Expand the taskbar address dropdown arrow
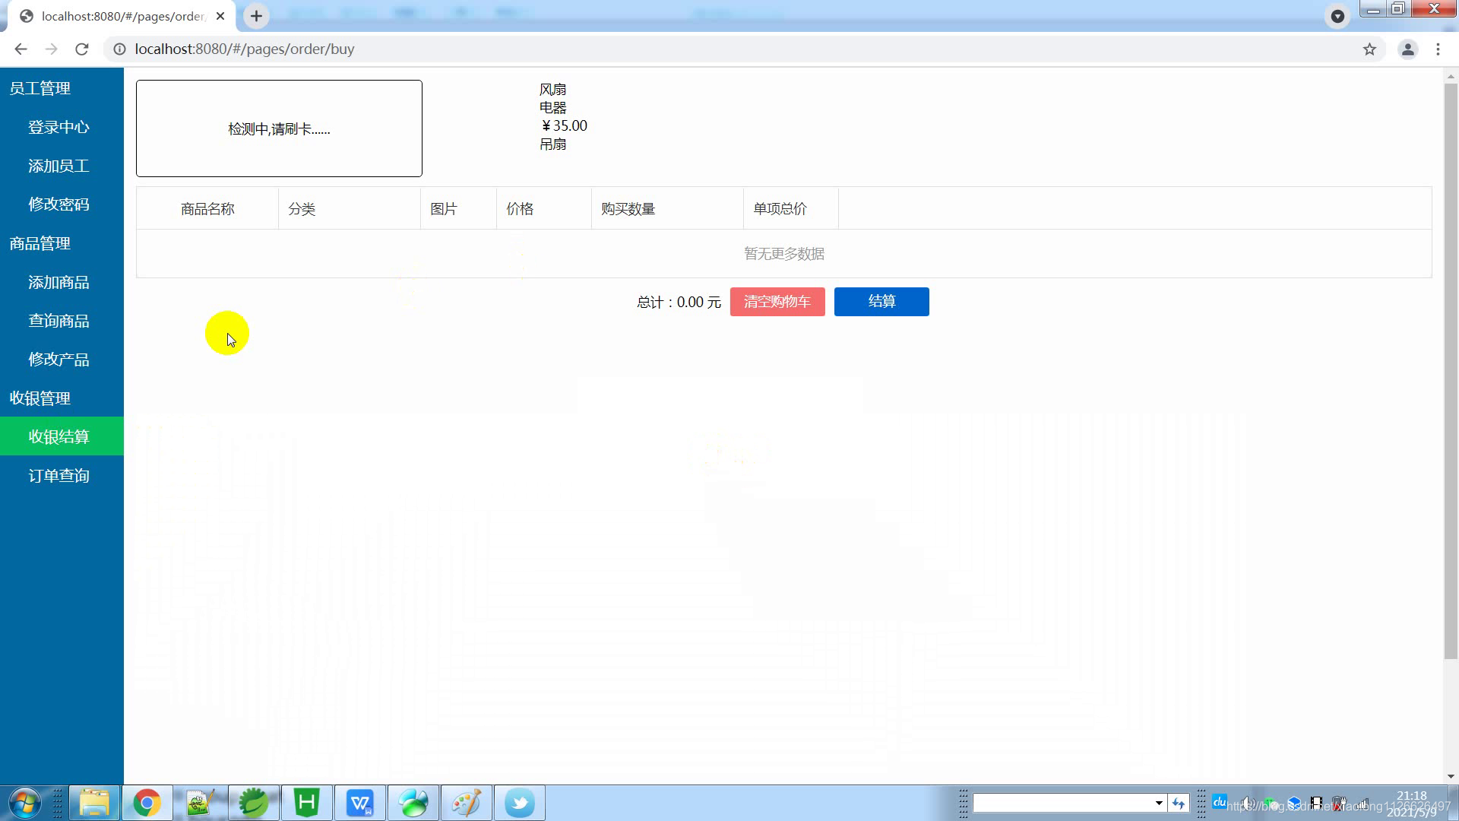 pyautogui.click(x=1158, y=803)
